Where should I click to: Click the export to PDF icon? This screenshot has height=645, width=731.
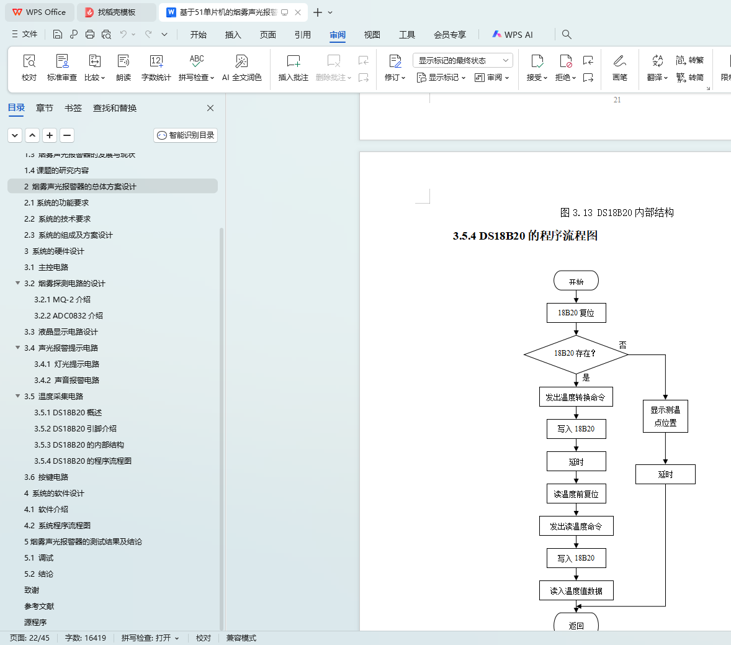pyautogui.click(x=74, y=34)
